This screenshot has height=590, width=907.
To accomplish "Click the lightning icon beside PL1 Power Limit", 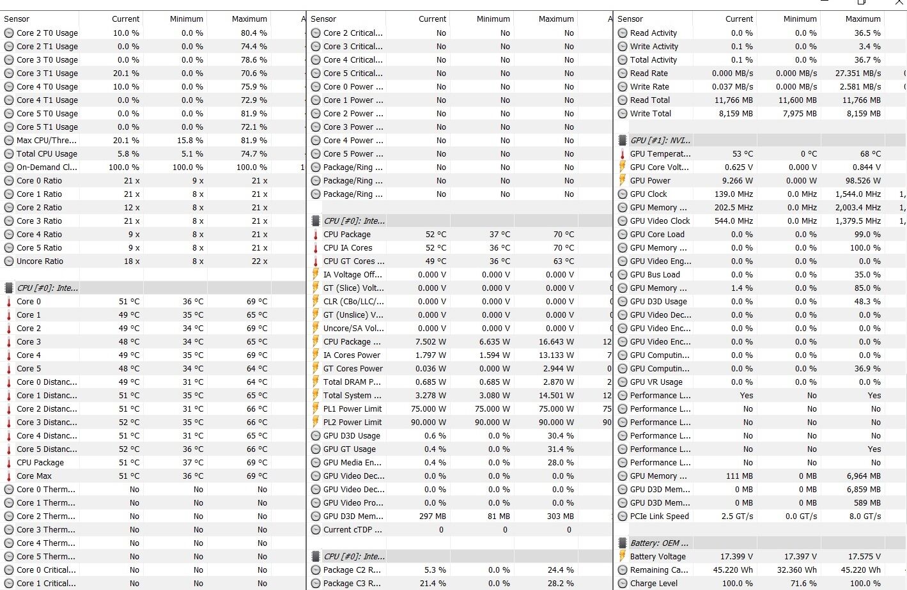I will tap(316, 409).
